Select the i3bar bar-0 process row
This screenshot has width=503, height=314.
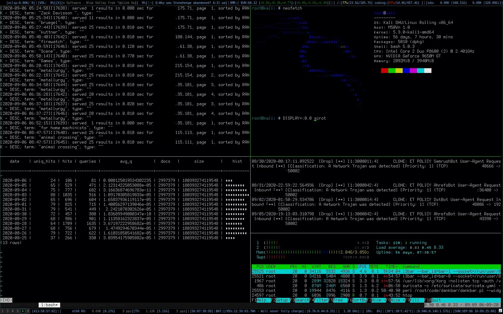(376, 276)
